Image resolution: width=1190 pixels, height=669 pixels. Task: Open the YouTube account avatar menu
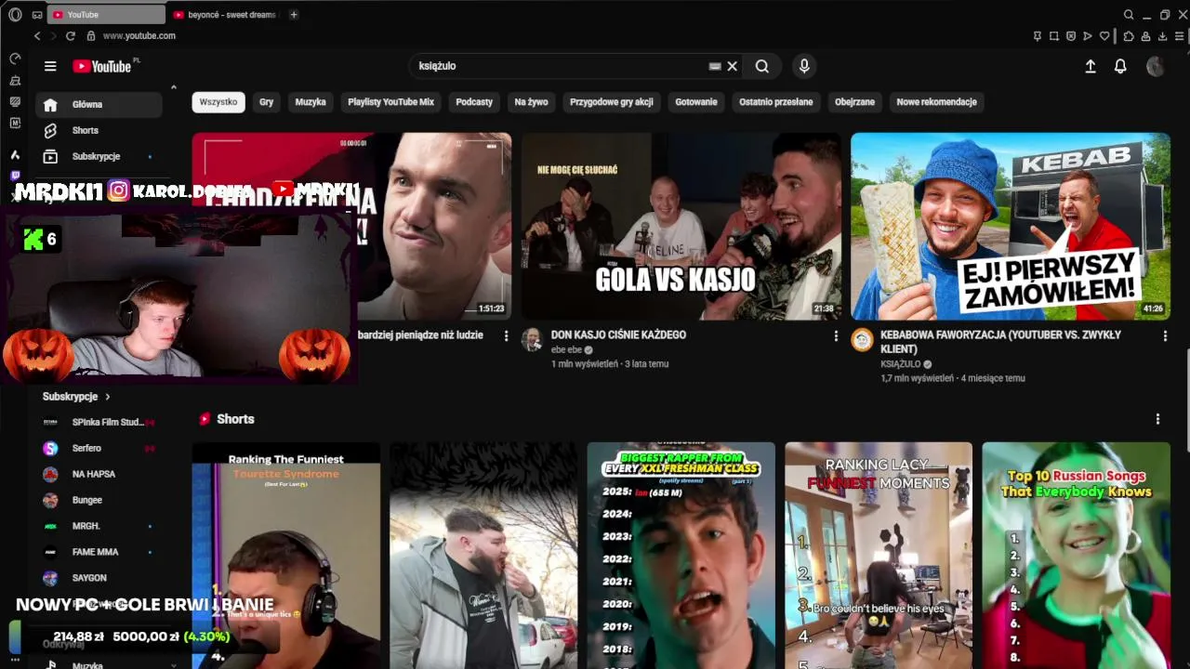click(x=1156, y=66)
